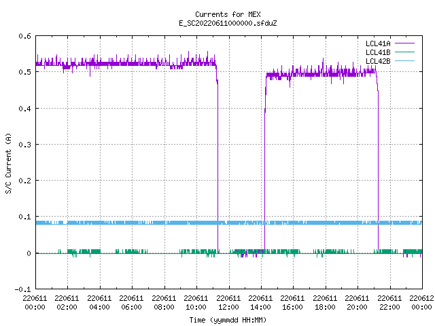Click the 0.5 y-axis tick label

point(24,72)
